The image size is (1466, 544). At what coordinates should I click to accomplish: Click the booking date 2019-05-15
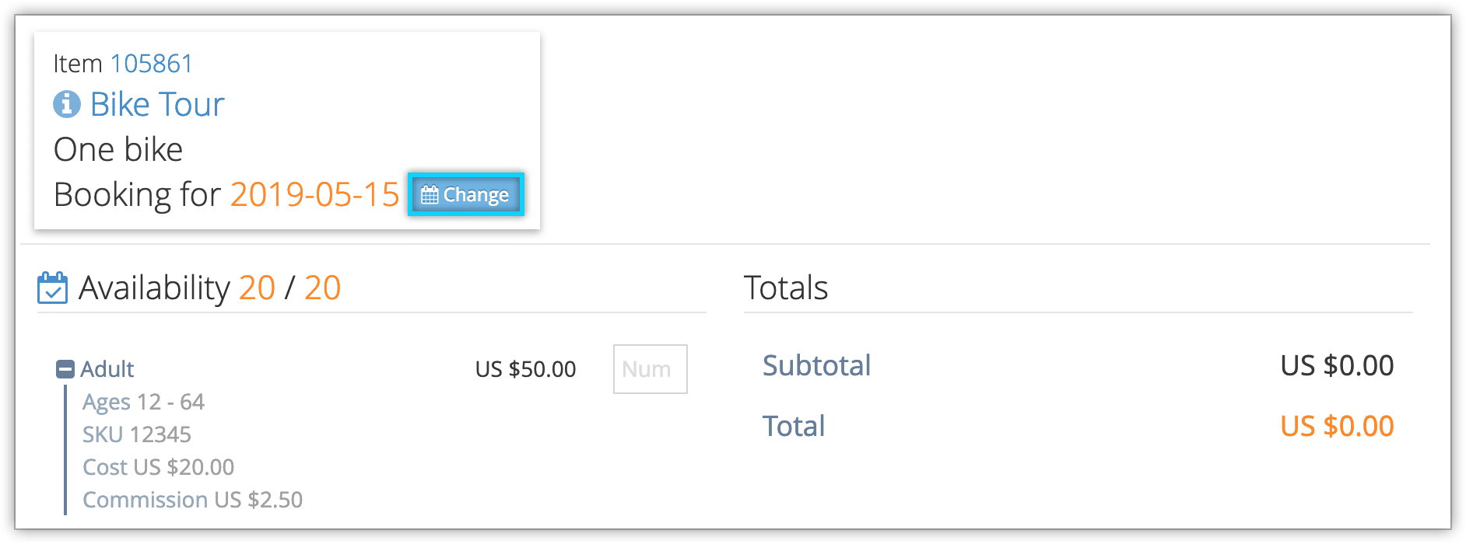pyautogui.click(x=314, y=194)
